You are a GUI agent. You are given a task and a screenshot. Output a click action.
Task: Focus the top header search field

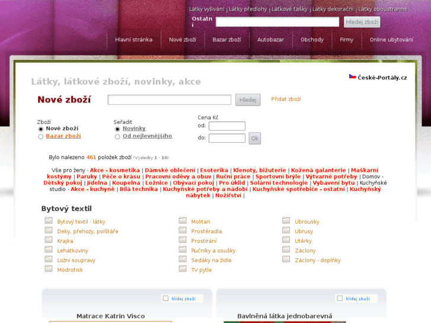(x=277, y=22)
